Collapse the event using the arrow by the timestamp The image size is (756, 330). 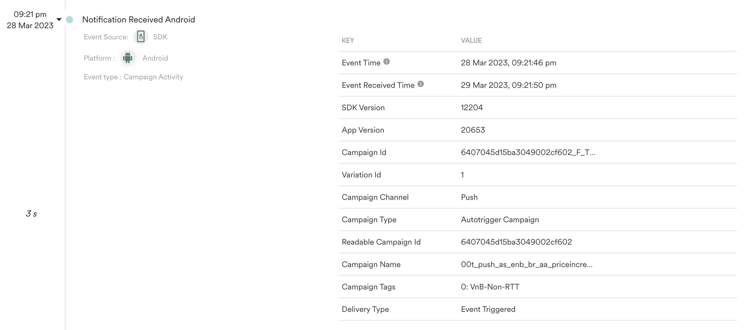(x=59, y=19)
